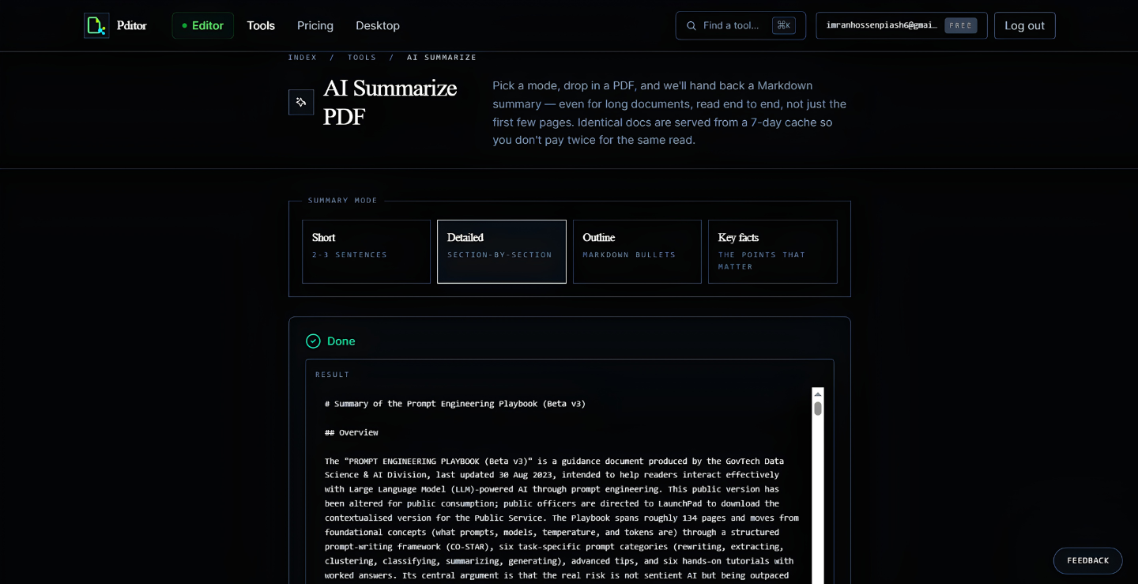
Task: Choose the Outline summary mode
Action: click(x=637, y=251)
